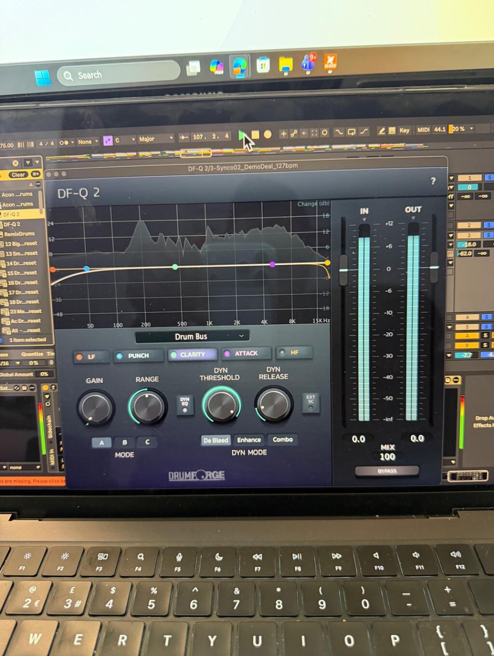This screenshot has width=494, height=656.
Task: Click the MIDI icon in toolbar
Action: click(x=423, y=130)
